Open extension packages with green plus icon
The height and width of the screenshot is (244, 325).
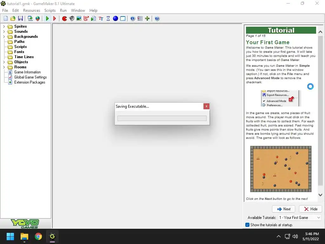[x=147, y=18]
